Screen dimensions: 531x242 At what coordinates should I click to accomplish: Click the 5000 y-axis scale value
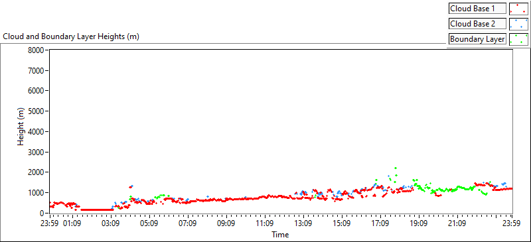(37, 111)
